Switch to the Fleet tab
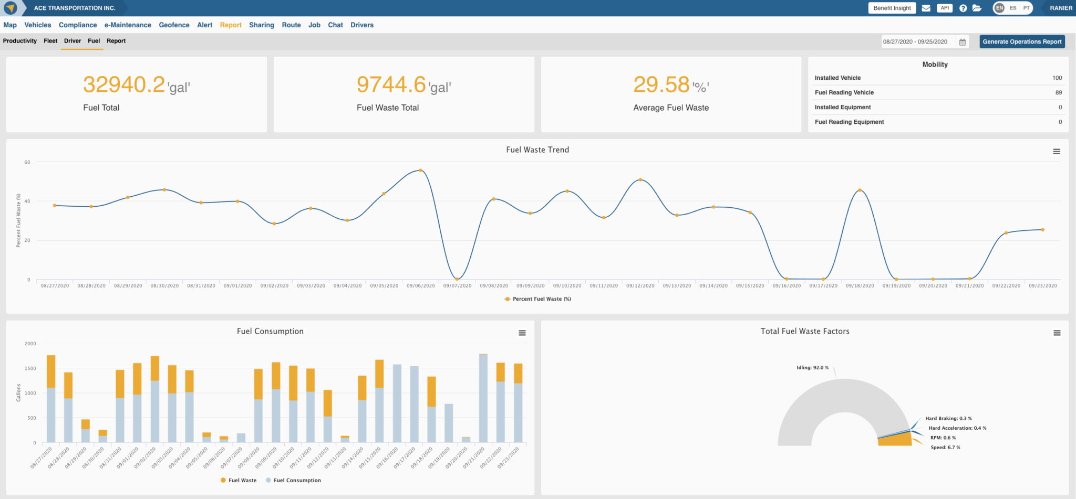The image size is (1076, 499). (50, 41)
